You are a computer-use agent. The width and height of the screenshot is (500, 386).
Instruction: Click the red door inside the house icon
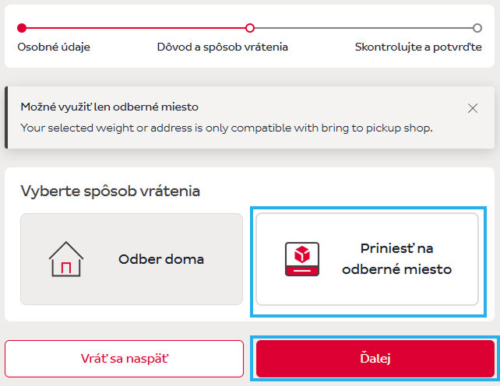65,267
